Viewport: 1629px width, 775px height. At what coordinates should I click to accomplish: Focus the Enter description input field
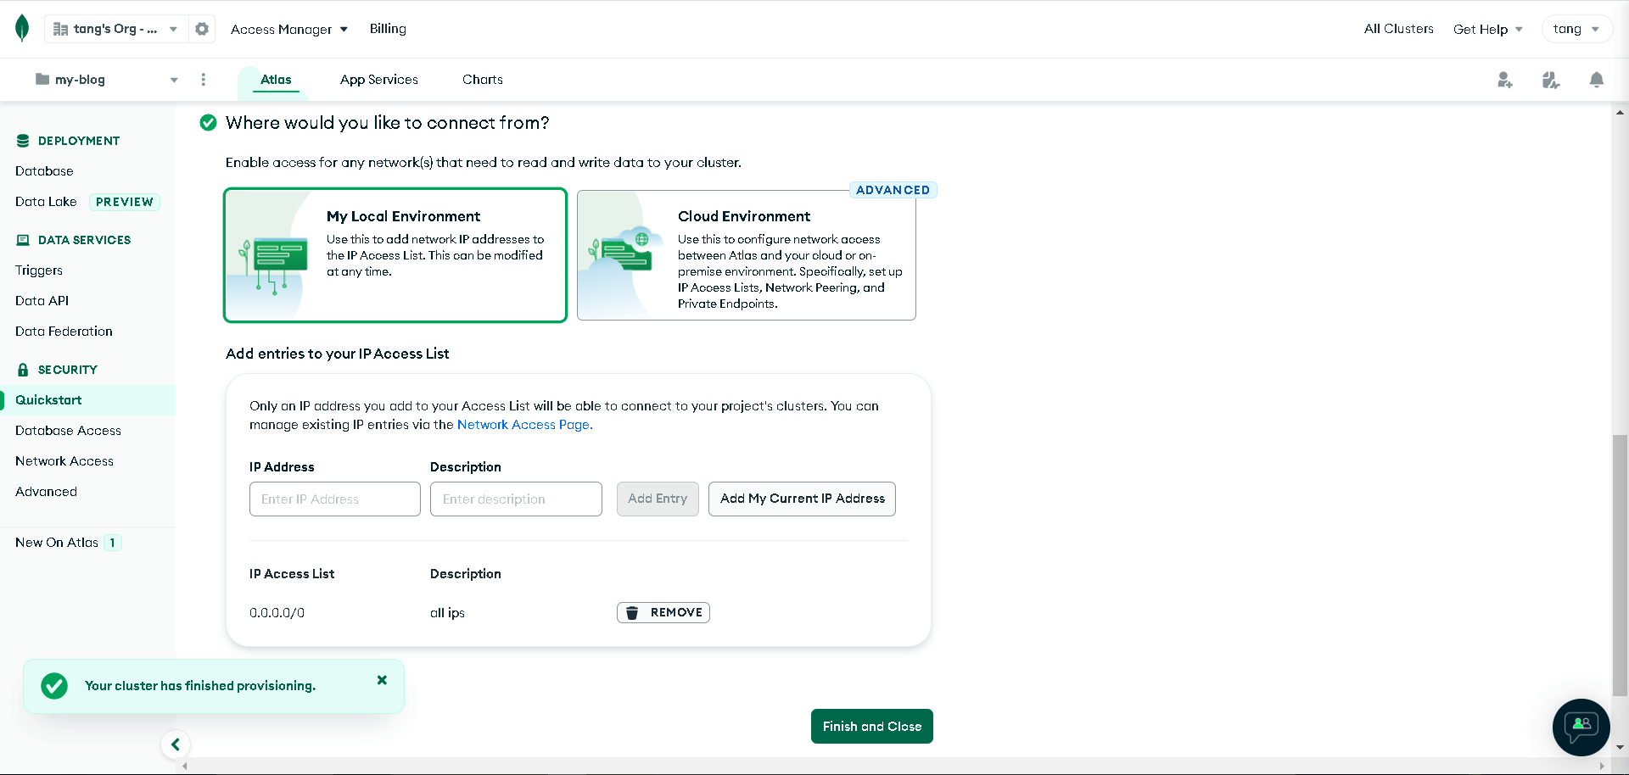(x=516, y=499)
